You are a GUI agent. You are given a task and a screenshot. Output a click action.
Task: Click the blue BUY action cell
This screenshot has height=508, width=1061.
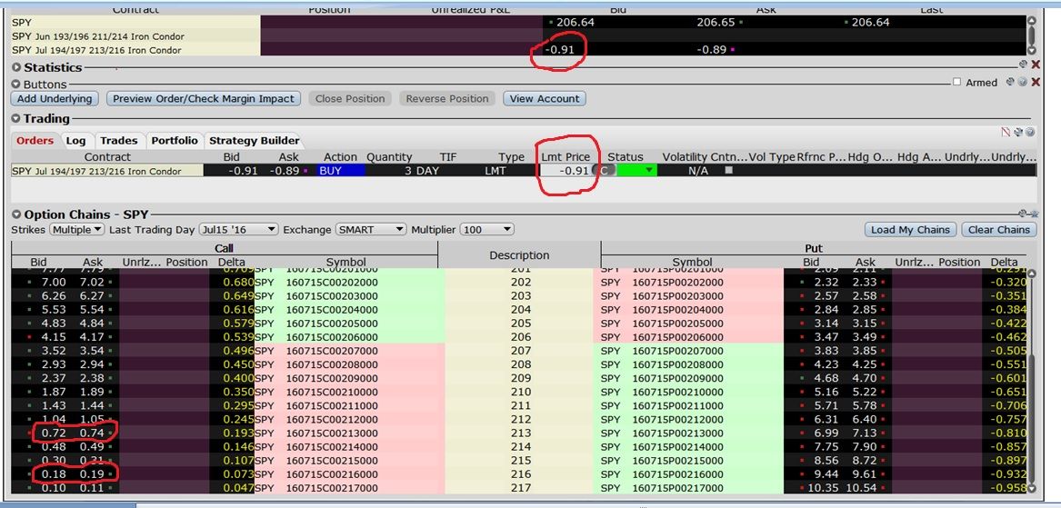coord(341,171)
